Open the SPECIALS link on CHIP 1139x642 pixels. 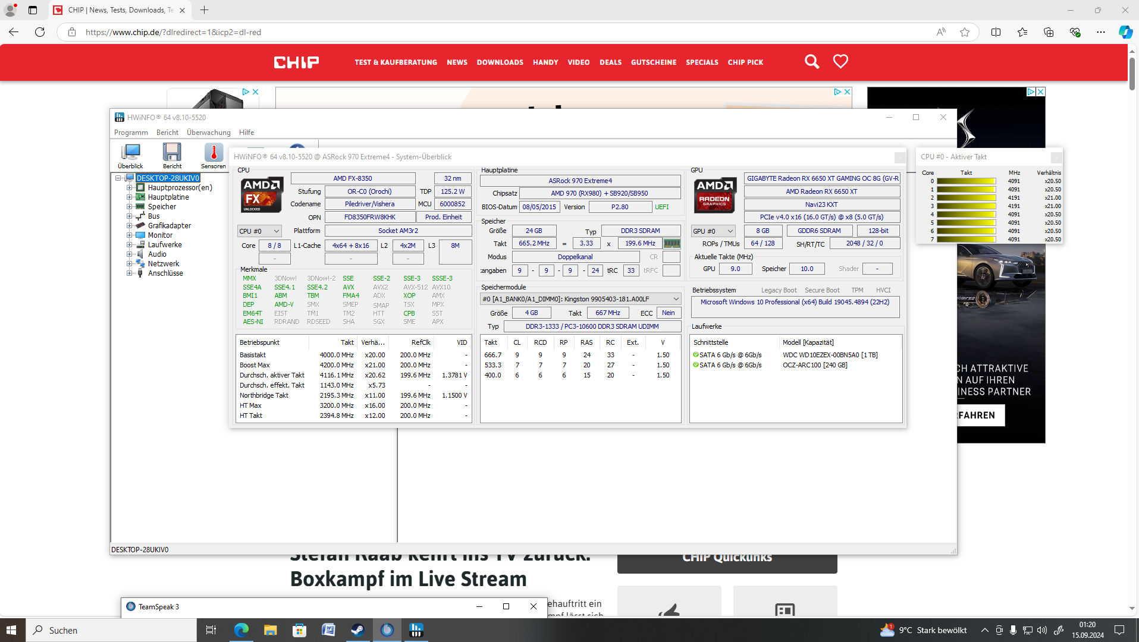tap(702, 62)
